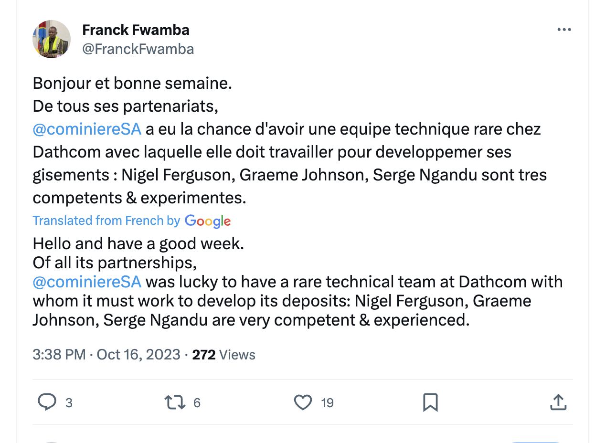Image resolution: width=595 pixels, height=443 pixels.
Task: Like the tweet with the heart icon
Action: (303, 402)
